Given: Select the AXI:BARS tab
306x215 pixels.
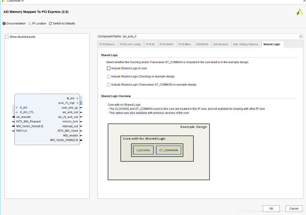Looking at the screenshot, I should [202, 44].
